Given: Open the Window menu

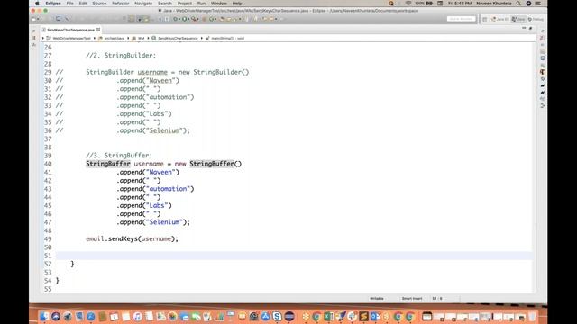Looking at the screenshot, I should click(219, 4).
